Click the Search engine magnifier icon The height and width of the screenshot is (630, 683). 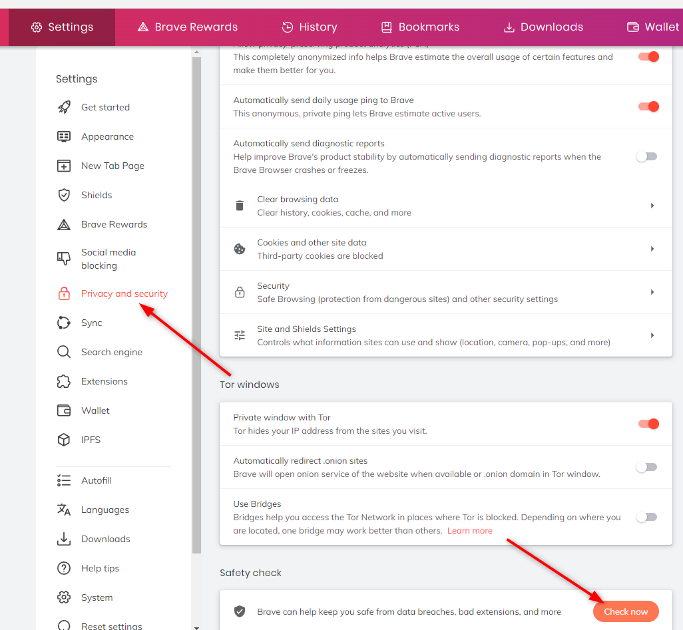pyautogui.click(x=64, y=352)
